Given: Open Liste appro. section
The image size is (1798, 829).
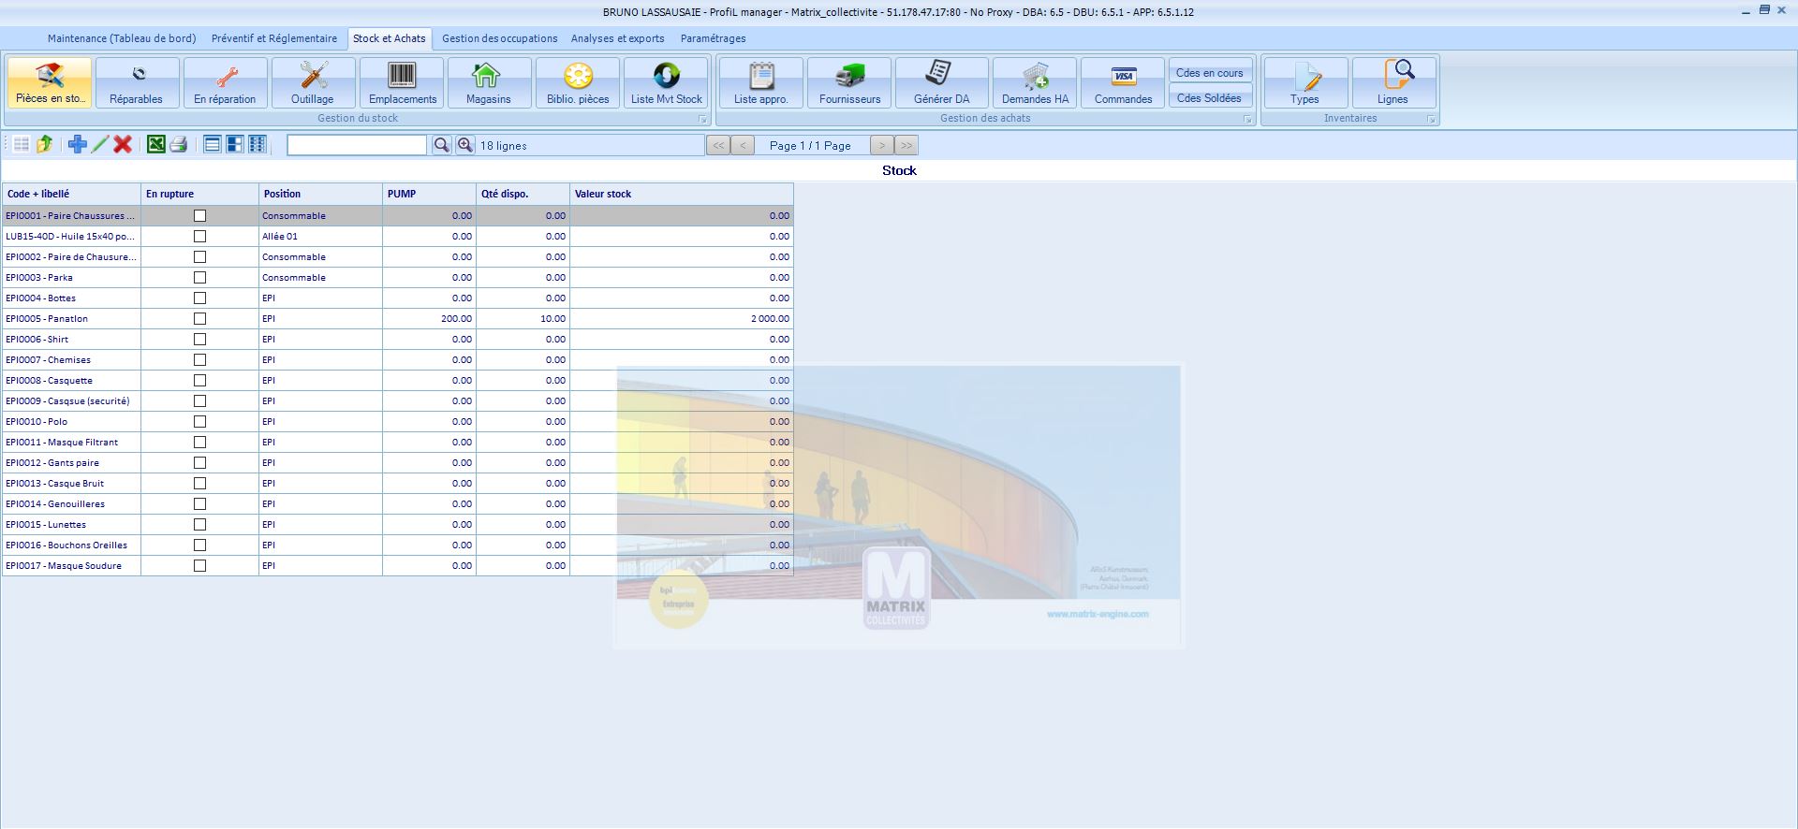Looking at the screenshot, I should 761,82.
